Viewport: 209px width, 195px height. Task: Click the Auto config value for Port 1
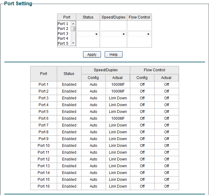94,85
